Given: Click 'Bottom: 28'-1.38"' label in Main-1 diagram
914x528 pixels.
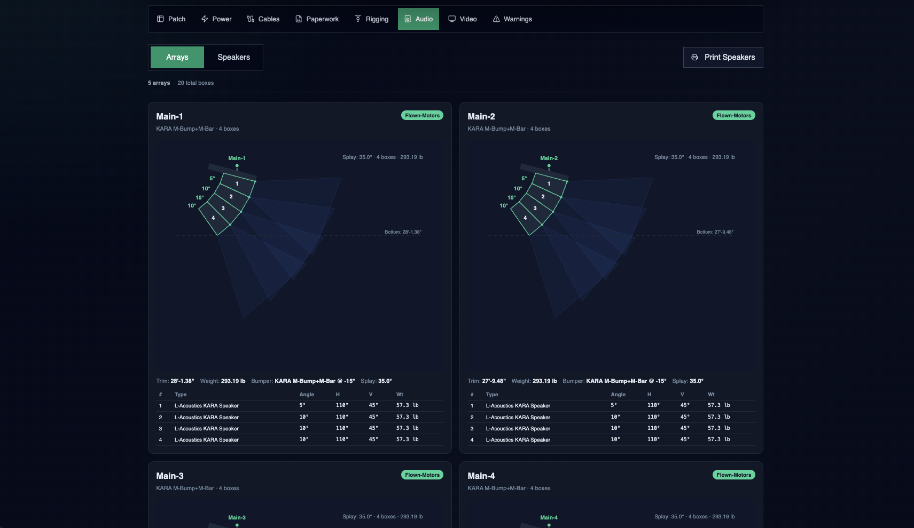Looking at the screenshot, I should (x=403, y=232).
